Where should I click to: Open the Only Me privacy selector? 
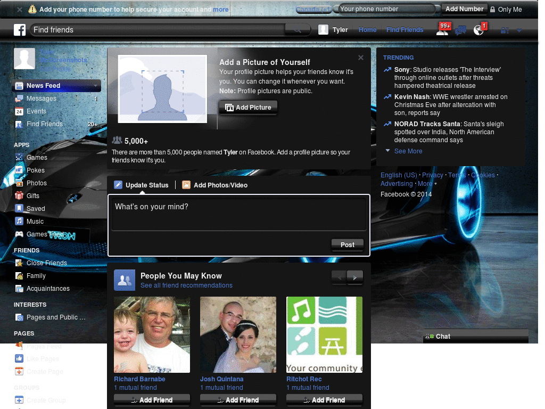click(x=506, y=10)
